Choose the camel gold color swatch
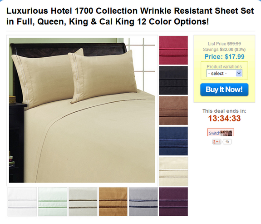Screen dimensions: 261x224 tap(113, 202)
